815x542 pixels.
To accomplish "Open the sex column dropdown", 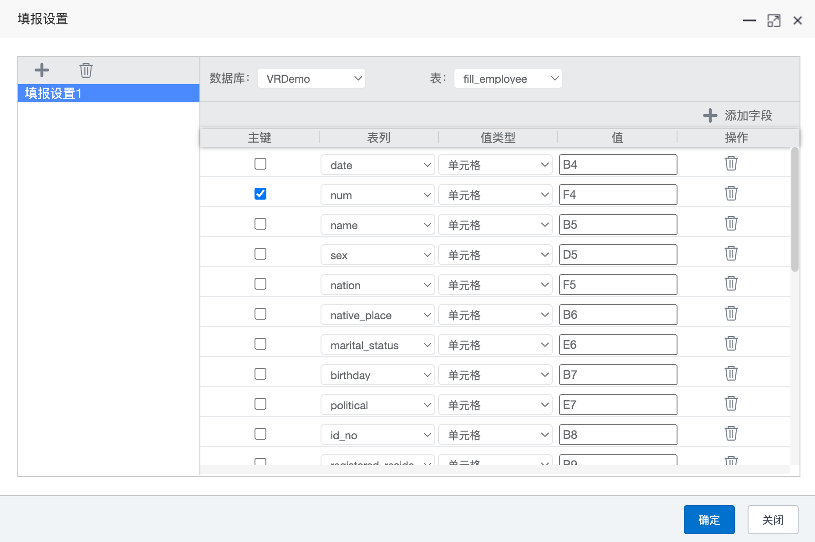I will click(x=378, y=255).
